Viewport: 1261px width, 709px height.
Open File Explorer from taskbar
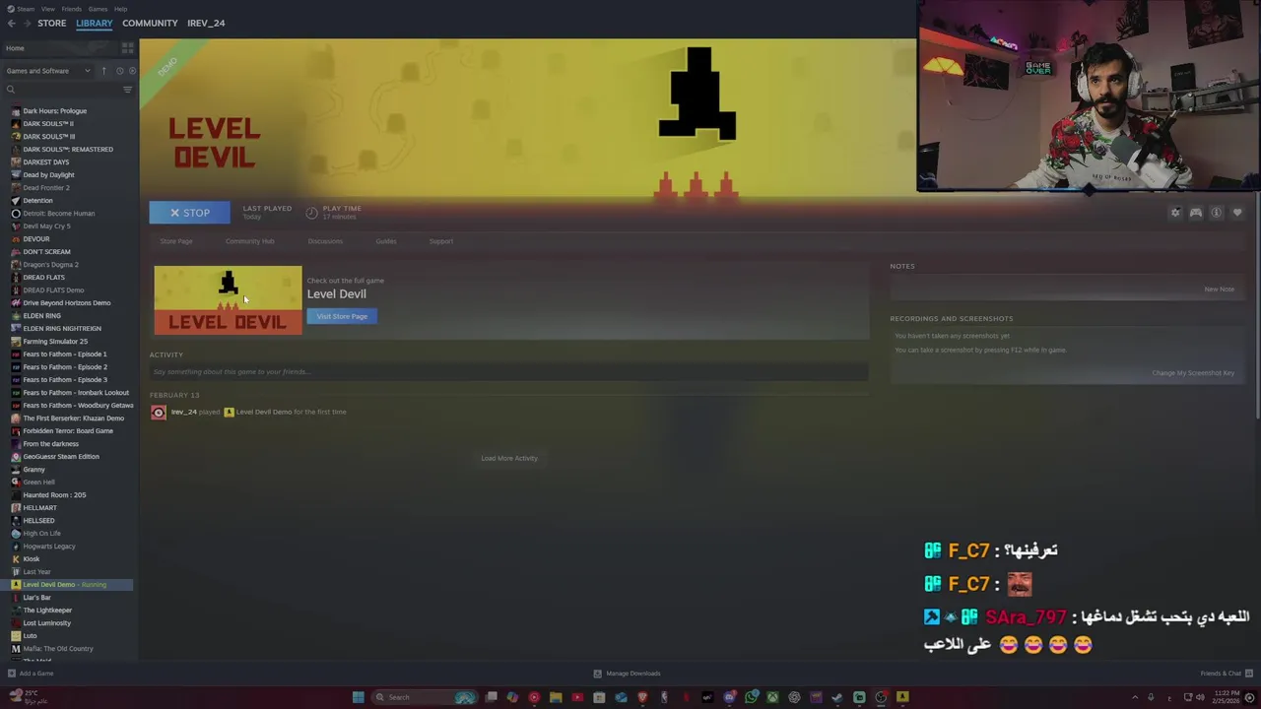click(556, 697)
